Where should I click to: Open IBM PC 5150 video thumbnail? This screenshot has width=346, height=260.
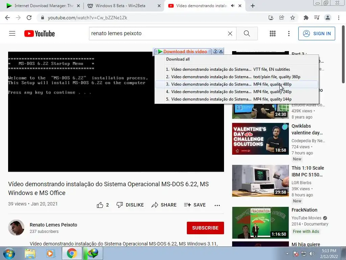tap(261, 181)
